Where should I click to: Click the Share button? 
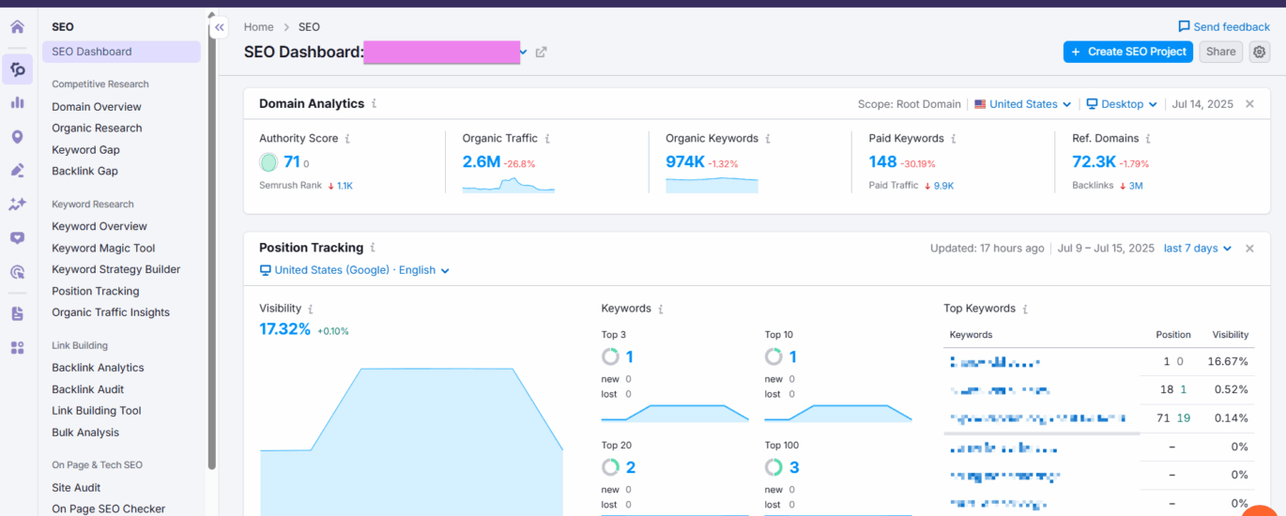pyautogui.click(x=1220, y=52)
